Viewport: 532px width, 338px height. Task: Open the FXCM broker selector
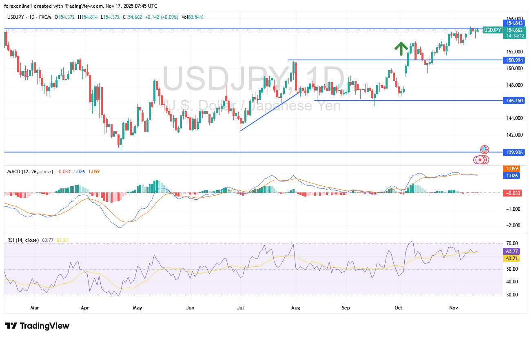click(x=44, y=17)
